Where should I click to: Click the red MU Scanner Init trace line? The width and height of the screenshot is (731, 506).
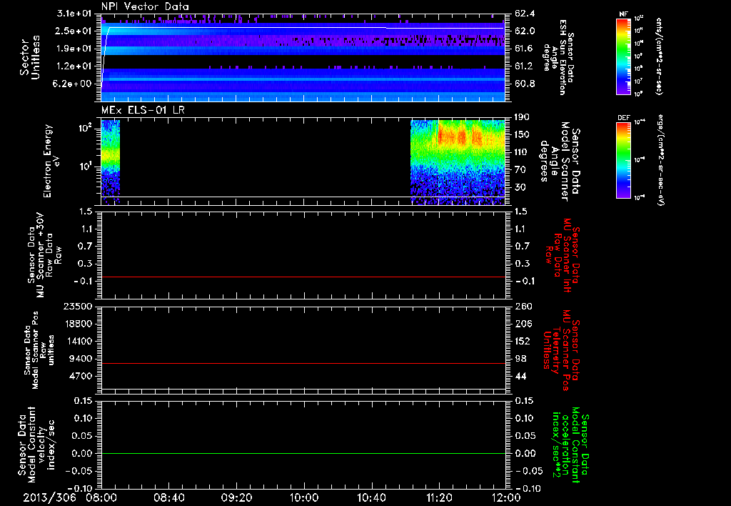[303, 277]
